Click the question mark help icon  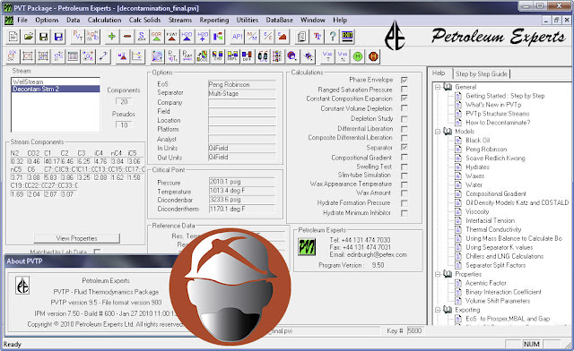(333, 37)
